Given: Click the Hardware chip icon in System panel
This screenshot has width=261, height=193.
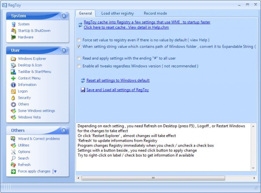Looking at the screenshot, I should [13, 37].
